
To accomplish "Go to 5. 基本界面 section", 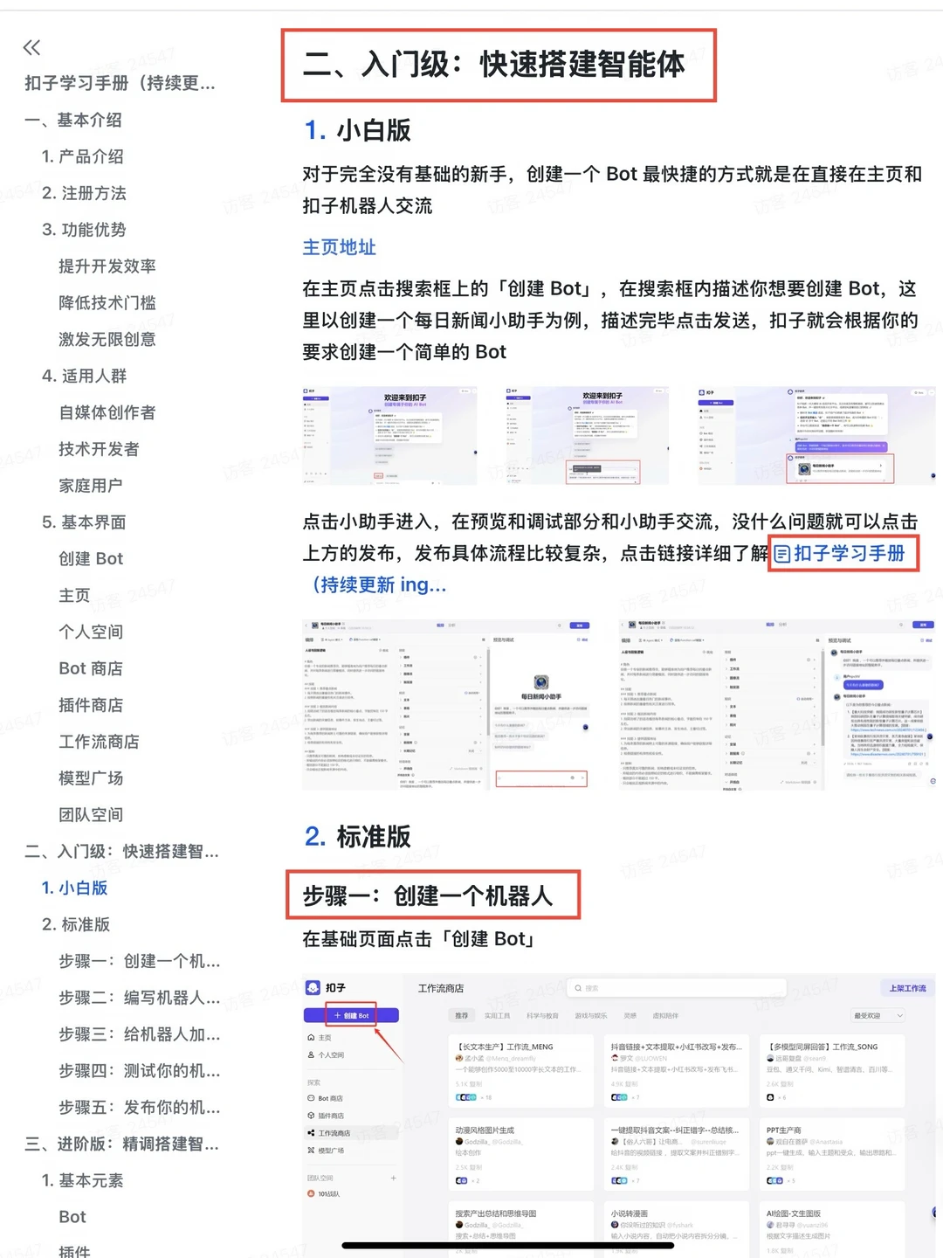I will tap(84, 522).
